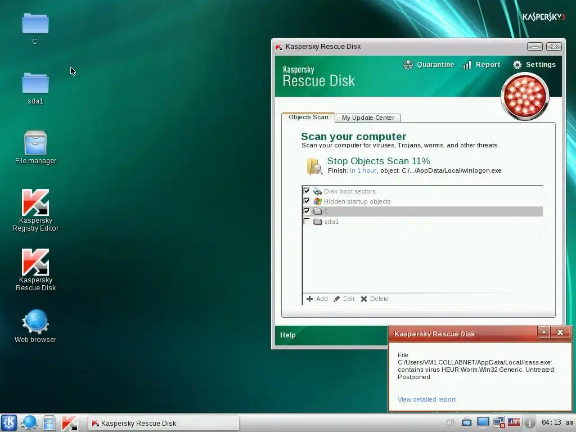Viewport: 576px width, 432px height.
Task: Click the info tray icon
Action: pos(529,423)
